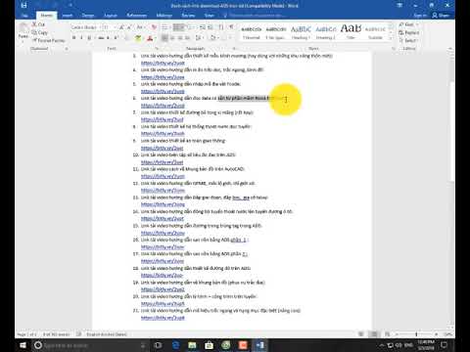Click the Share button
The height and width of the screenshot is (352, 470).
coord(441,16)
